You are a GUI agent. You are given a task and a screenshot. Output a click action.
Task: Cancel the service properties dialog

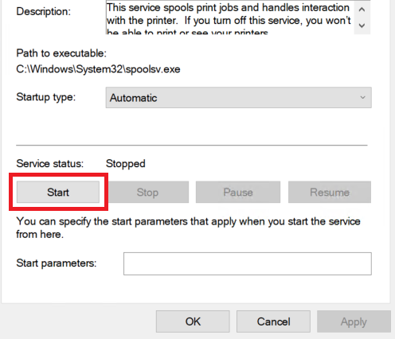point(273,321)
